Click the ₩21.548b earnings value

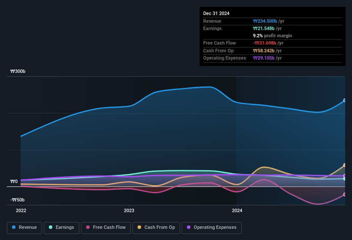click(264, 28)
